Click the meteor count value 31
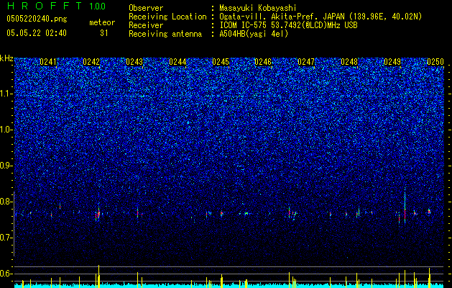The height and width of the screenshot is (288, 452). click(104, 33)
